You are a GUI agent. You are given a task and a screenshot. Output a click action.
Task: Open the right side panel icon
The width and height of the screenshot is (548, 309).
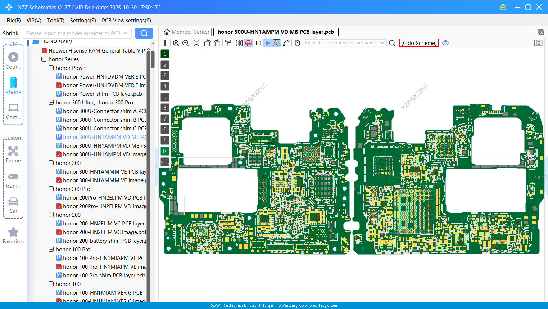(538, 43)
